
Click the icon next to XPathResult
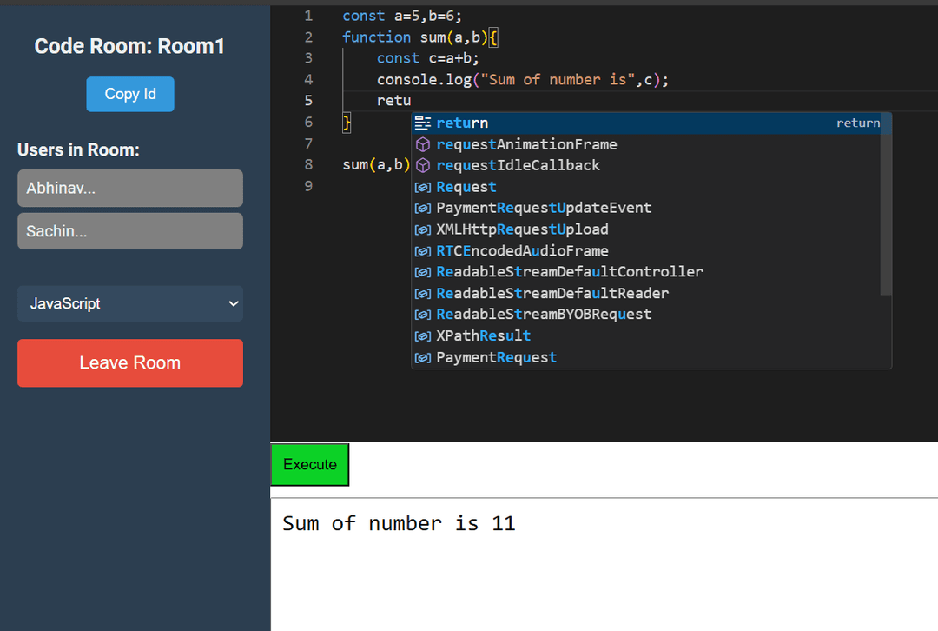coord(423,335)
